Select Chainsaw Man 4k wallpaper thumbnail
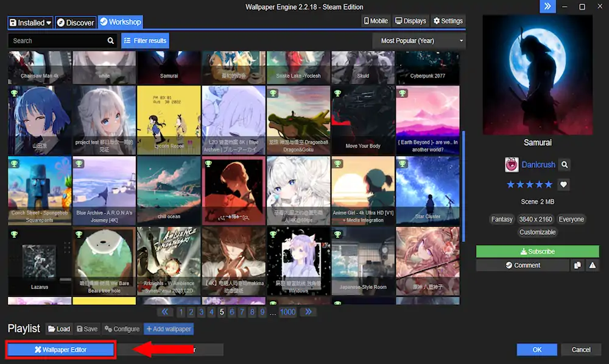The width and height of the screenshot is (609, 364). tap(40, 67)
